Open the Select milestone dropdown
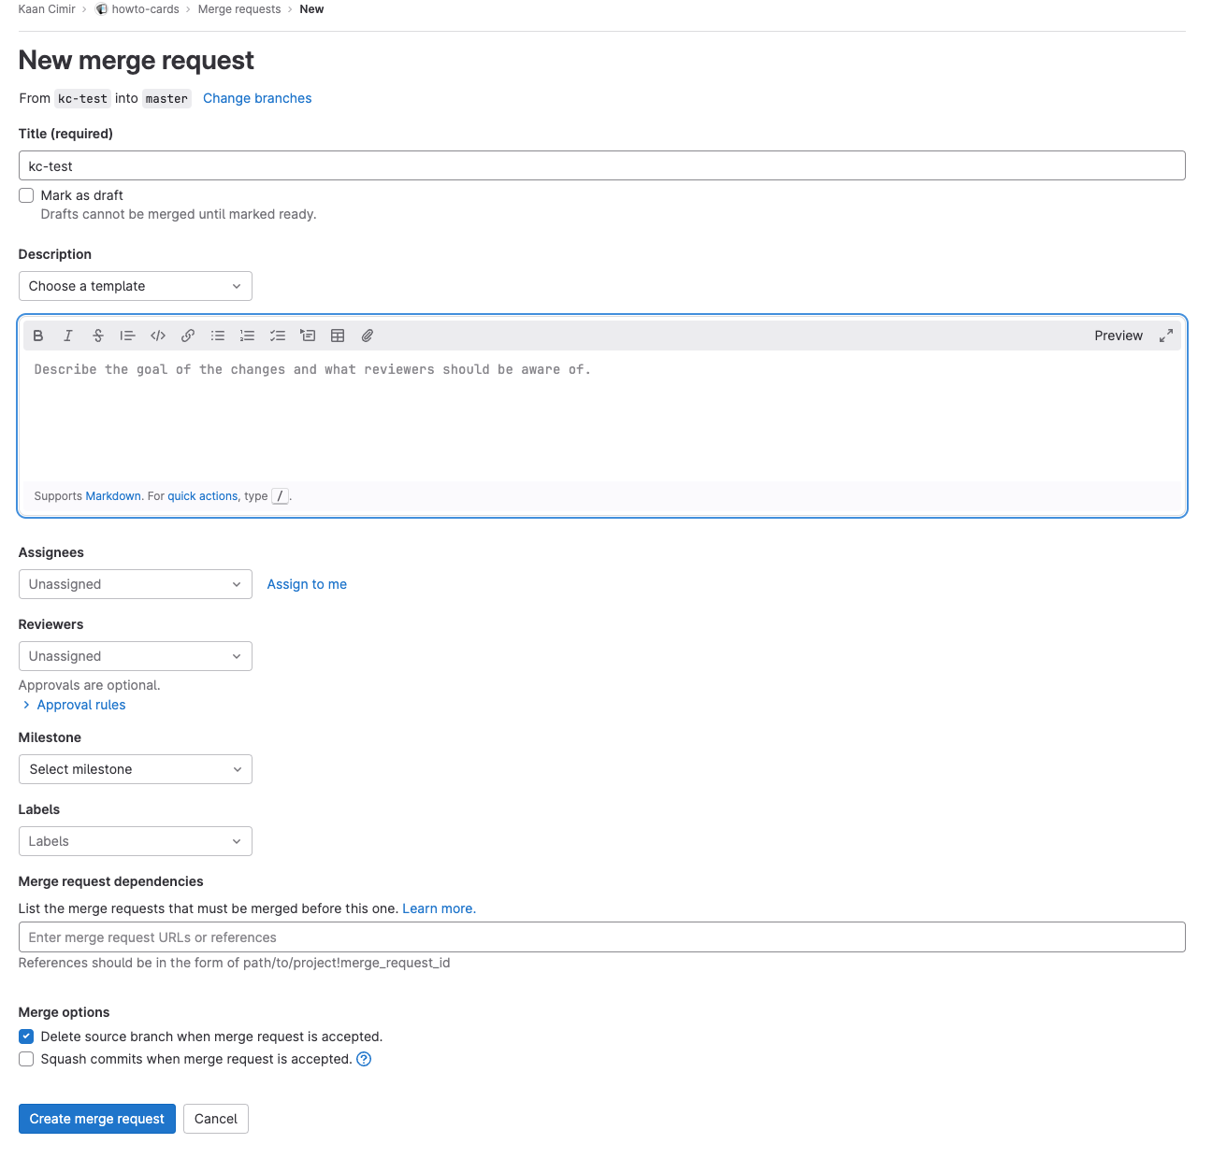The width and height of the screenshot is (1227, 1158). [x=136, y=769]
